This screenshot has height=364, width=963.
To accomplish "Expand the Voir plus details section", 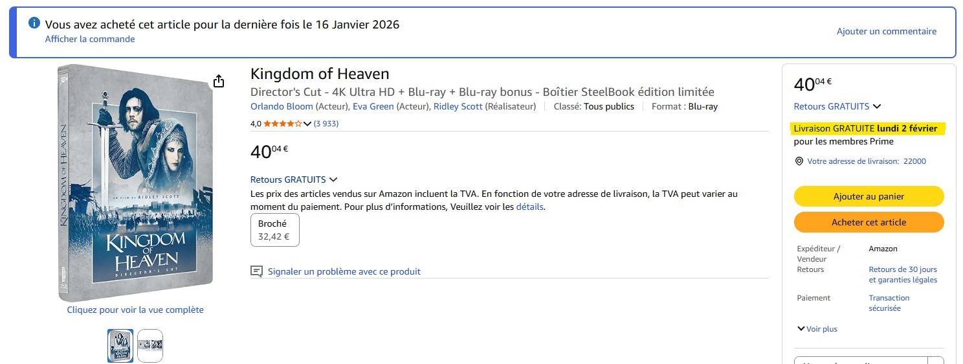I will point(817,329).
